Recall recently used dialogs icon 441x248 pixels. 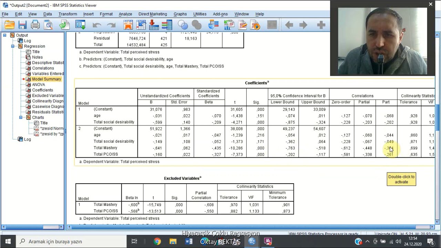[x=80, y=25]
